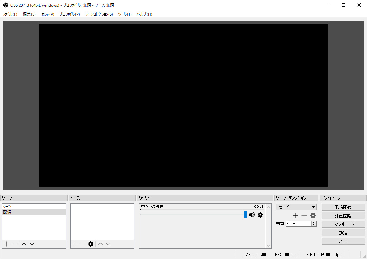Mute desktop audio speaker icon

click(x=252, y=215)
